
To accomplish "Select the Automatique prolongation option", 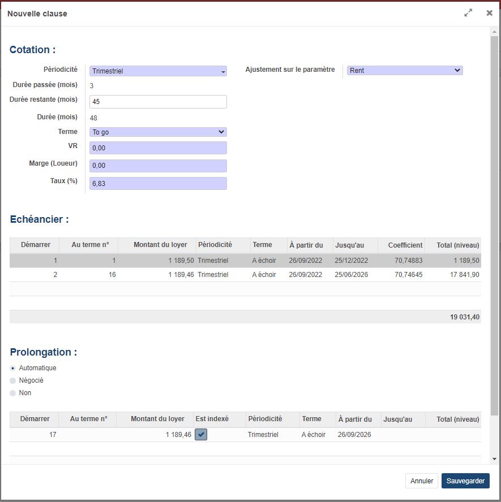I will click(x=13, y=368).
